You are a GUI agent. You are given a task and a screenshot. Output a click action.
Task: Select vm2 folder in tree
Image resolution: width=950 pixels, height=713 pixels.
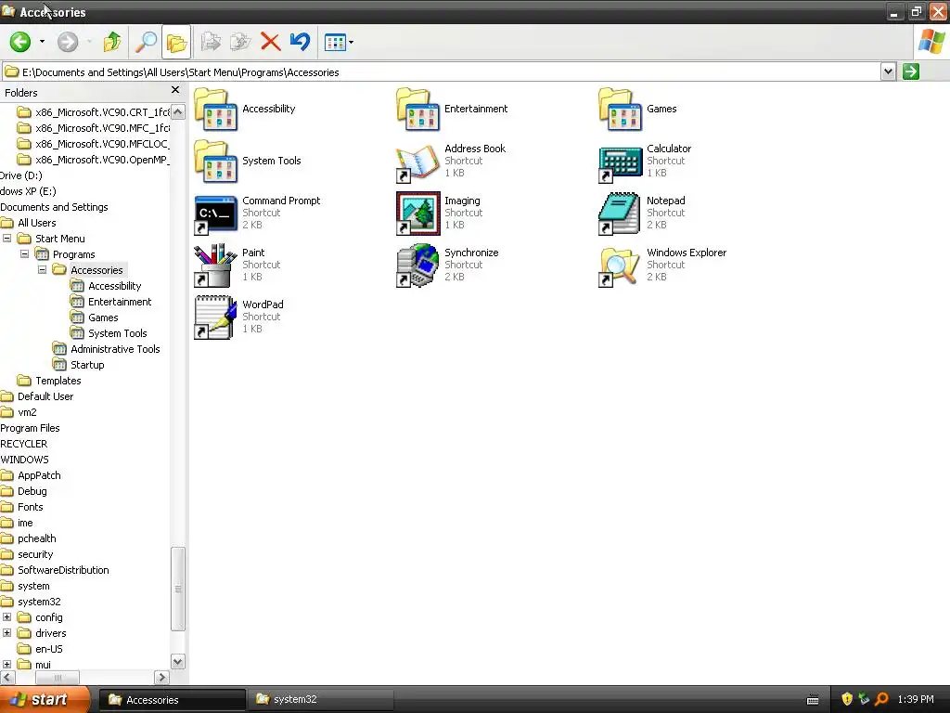click(x=27, y=411)
